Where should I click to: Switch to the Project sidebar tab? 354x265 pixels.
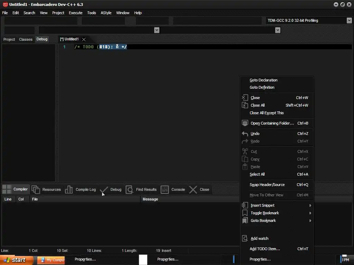[9, 39]
